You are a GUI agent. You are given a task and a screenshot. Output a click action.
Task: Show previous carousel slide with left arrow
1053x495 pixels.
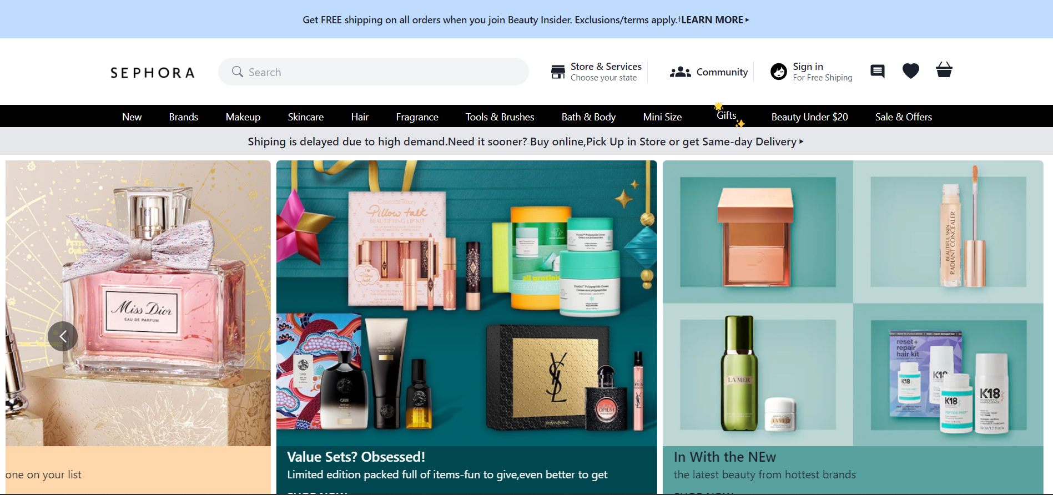(63, 336)
